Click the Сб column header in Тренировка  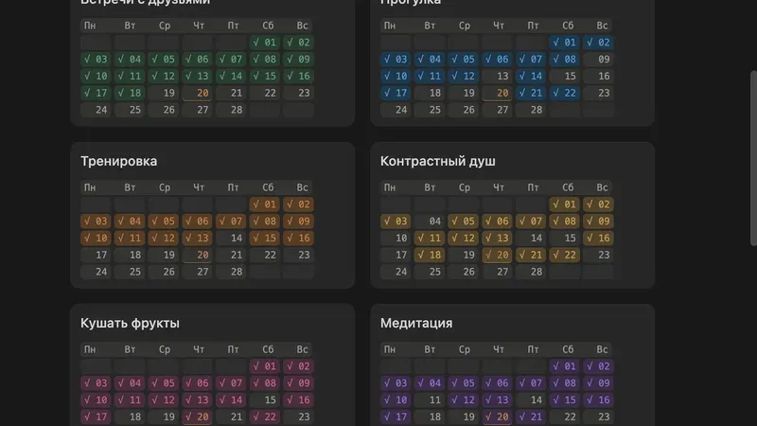(x=268, y=187)
